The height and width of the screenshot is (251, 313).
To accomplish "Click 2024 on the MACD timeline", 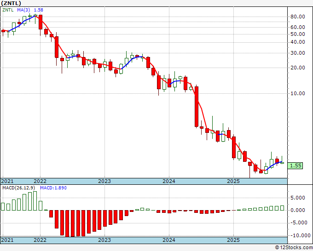I will pos(169,240).
